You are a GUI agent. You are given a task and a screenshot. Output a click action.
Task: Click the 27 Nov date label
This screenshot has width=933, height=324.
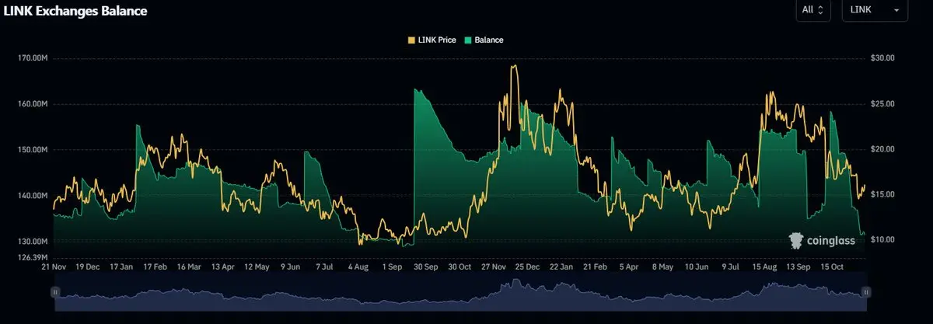pyautogui.click(x=494, y=267)
